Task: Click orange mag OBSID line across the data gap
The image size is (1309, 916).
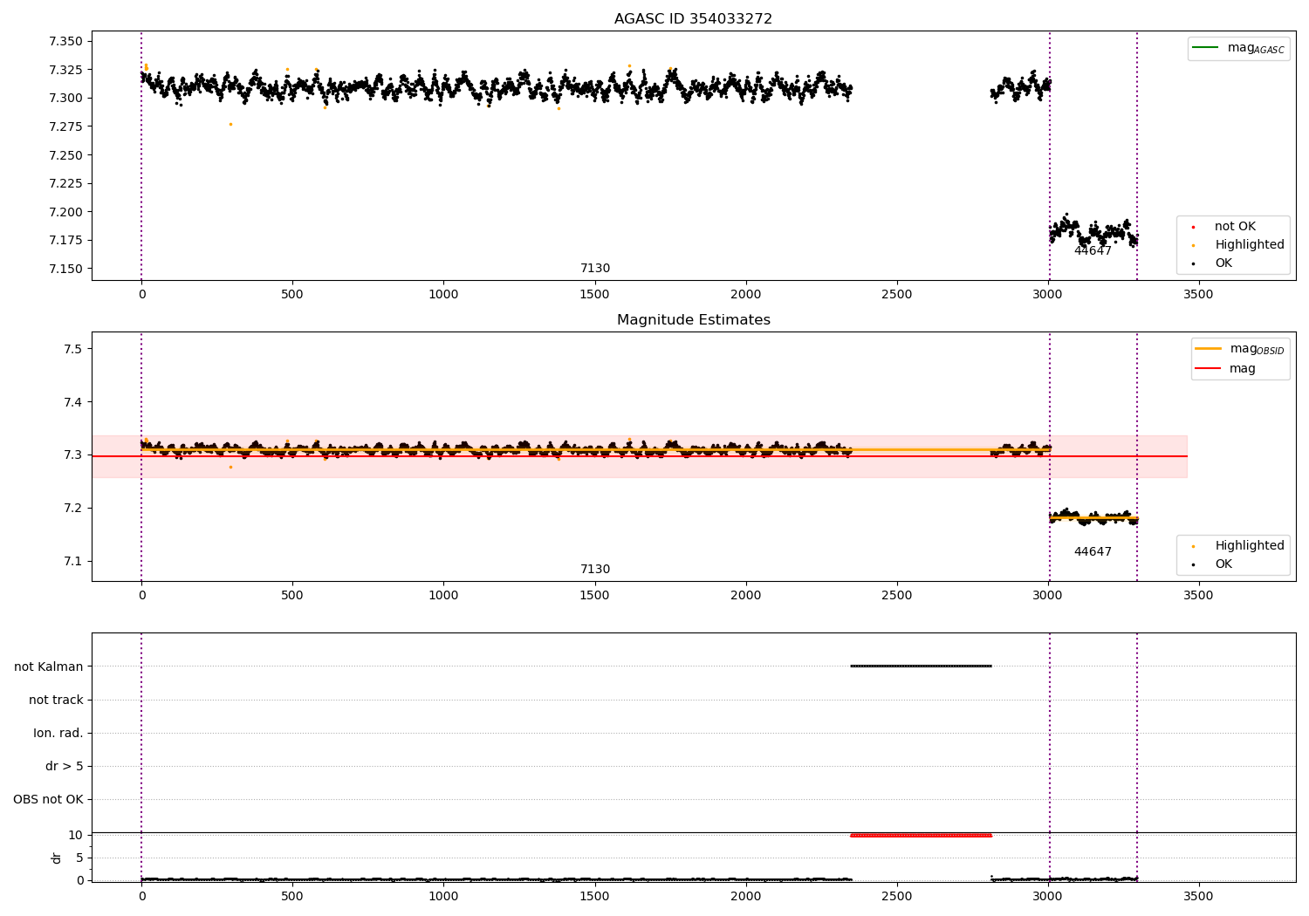Action: (921, 450)
